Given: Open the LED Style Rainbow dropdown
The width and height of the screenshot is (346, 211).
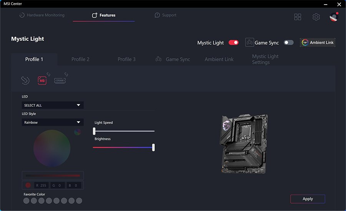Looking at the screenshot, I should click(53, 122).
